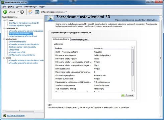Go to the Home house icon
Viewport: 164px width, 120px height.
(x=30, y=12)
